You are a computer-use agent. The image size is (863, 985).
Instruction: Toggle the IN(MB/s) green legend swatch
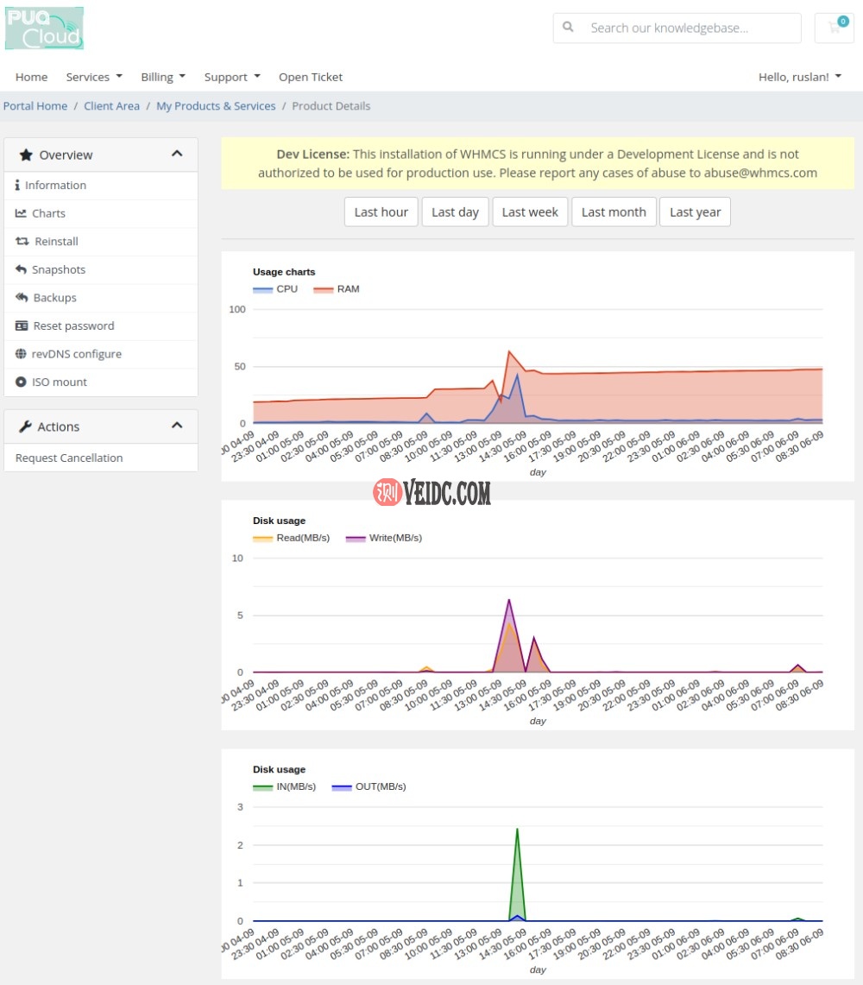point(263,786)
